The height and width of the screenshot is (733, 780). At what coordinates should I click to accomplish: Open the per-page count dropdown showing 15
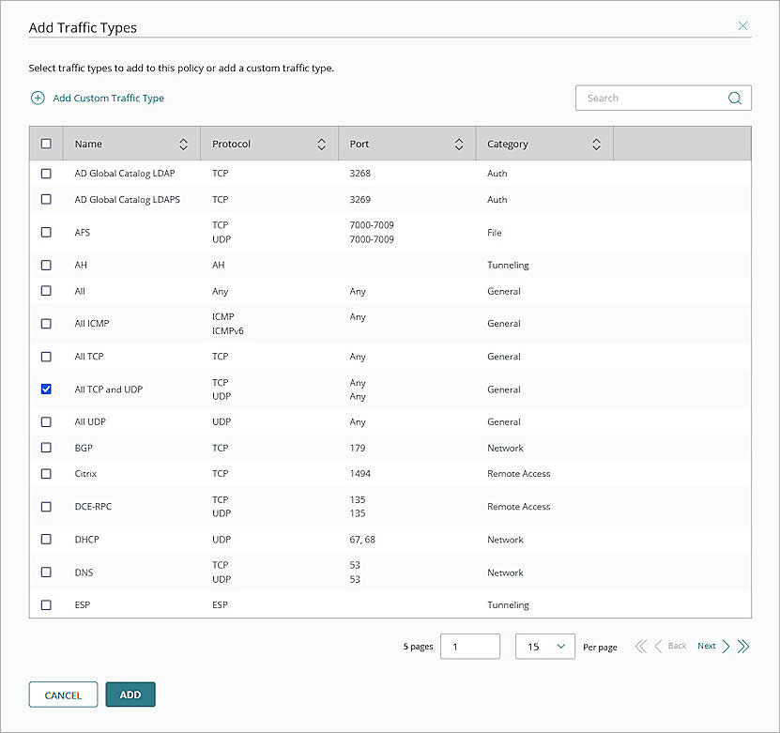544,646
